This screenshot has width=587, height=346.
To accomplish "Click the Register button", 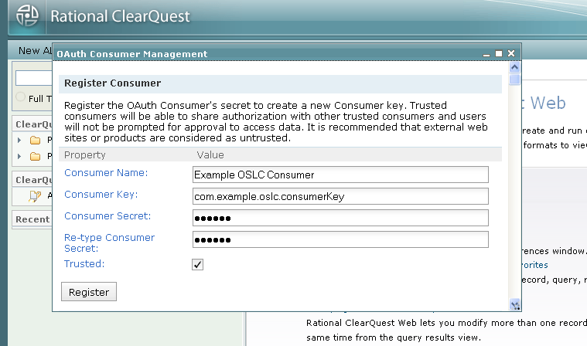I will tap(89, 292).
